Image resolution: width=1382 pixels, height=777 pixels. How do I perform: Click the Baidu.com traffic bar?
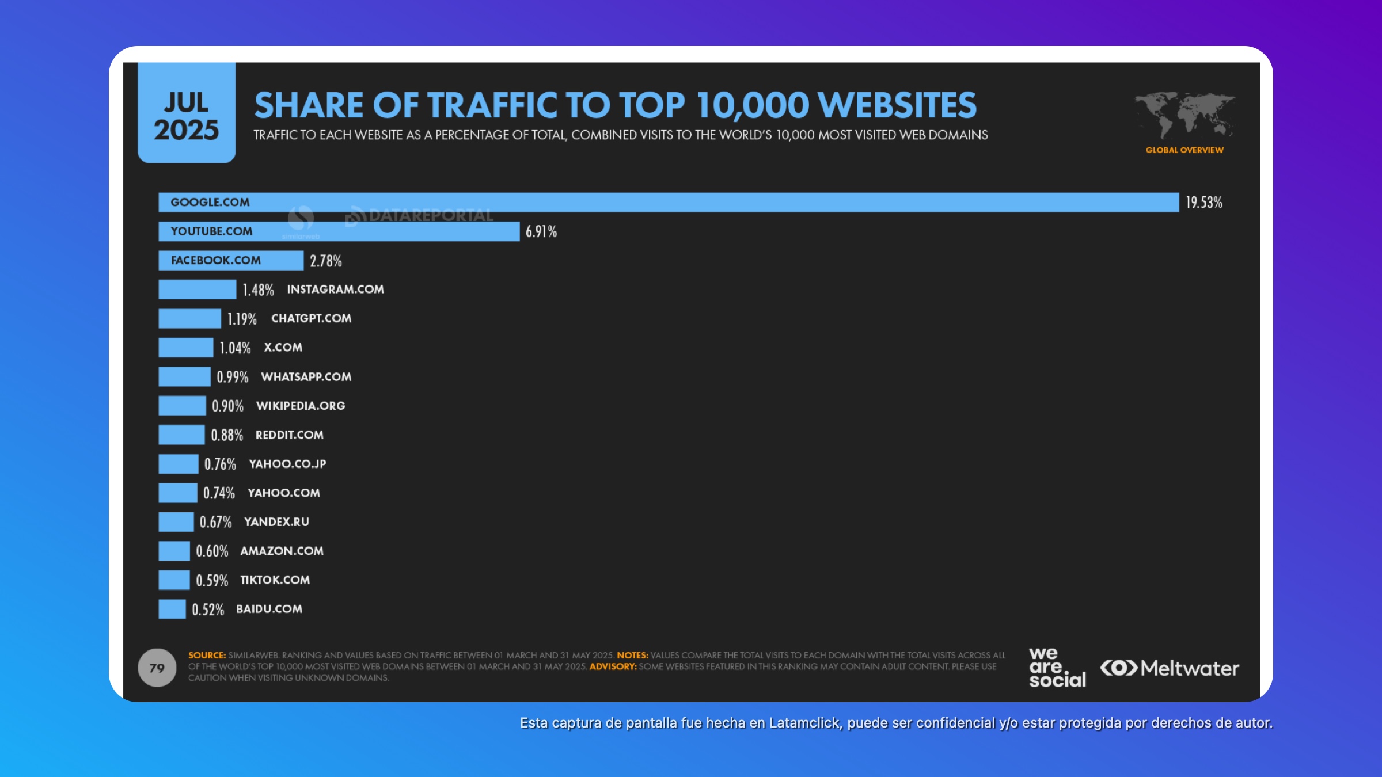click(172, 609)
